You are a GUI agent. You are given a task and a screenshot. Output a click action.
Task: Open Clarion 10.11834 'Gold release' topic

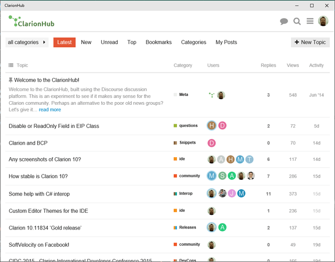click(x=45, y=228)
